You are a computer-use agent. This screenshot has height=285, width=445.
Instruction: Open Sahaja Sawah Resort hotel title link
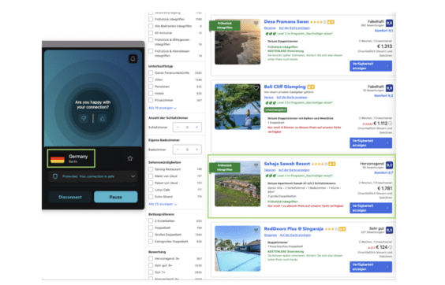click(286, 164)
